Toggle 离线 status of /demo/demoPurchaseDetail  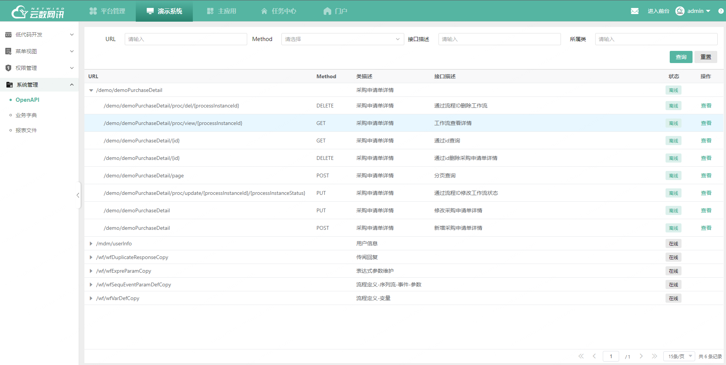[673, 90]
